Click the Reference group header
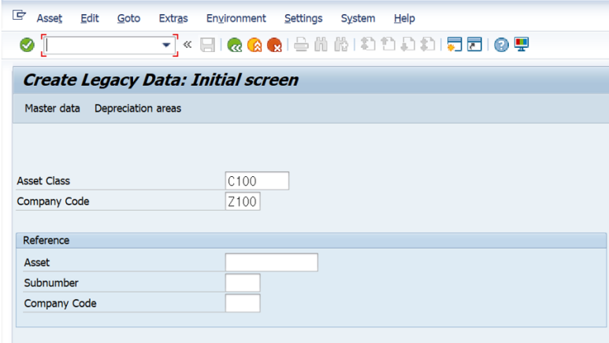The width and height of the screenshot is (609, 343). pyautogui.click(x=311, y=241)
